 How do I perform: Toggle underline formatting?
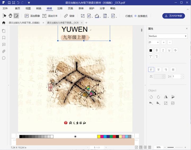click(169, 50)
